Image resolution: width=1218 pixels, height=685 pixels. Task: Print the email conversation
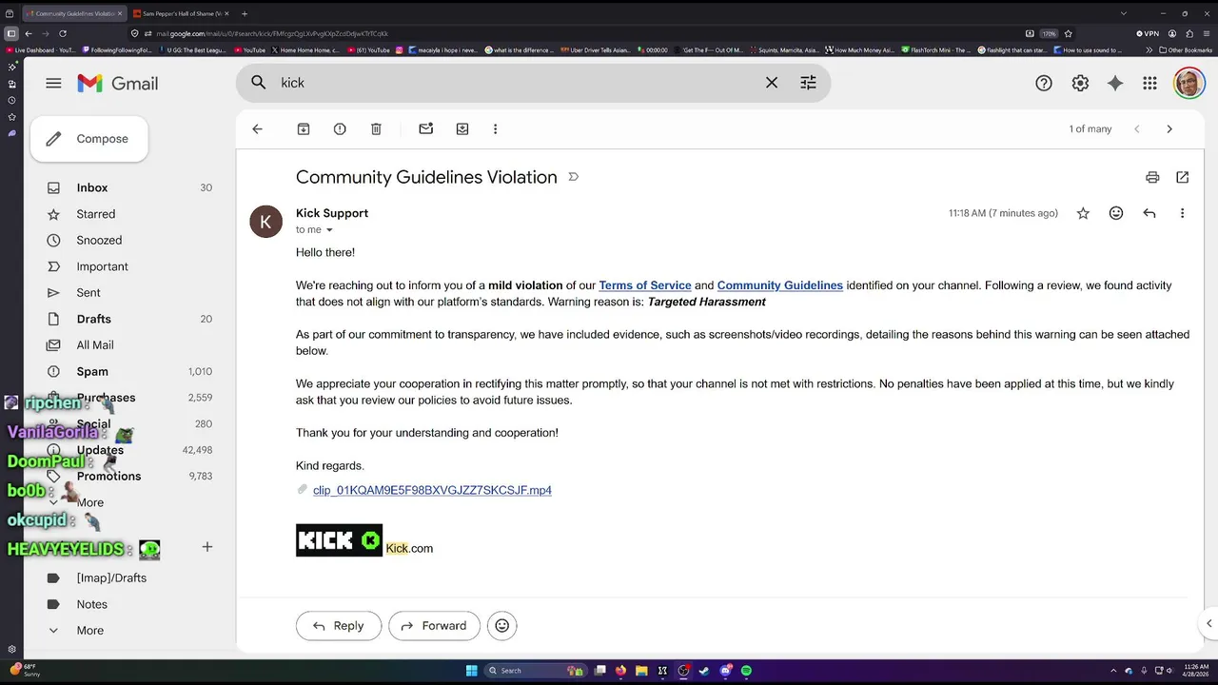pos(1152,177)
